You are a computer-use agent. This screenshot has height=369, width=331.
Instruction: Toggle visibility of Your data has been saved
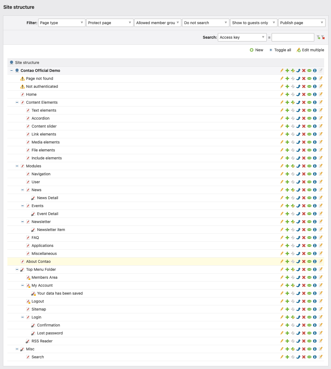pos(309,293)
